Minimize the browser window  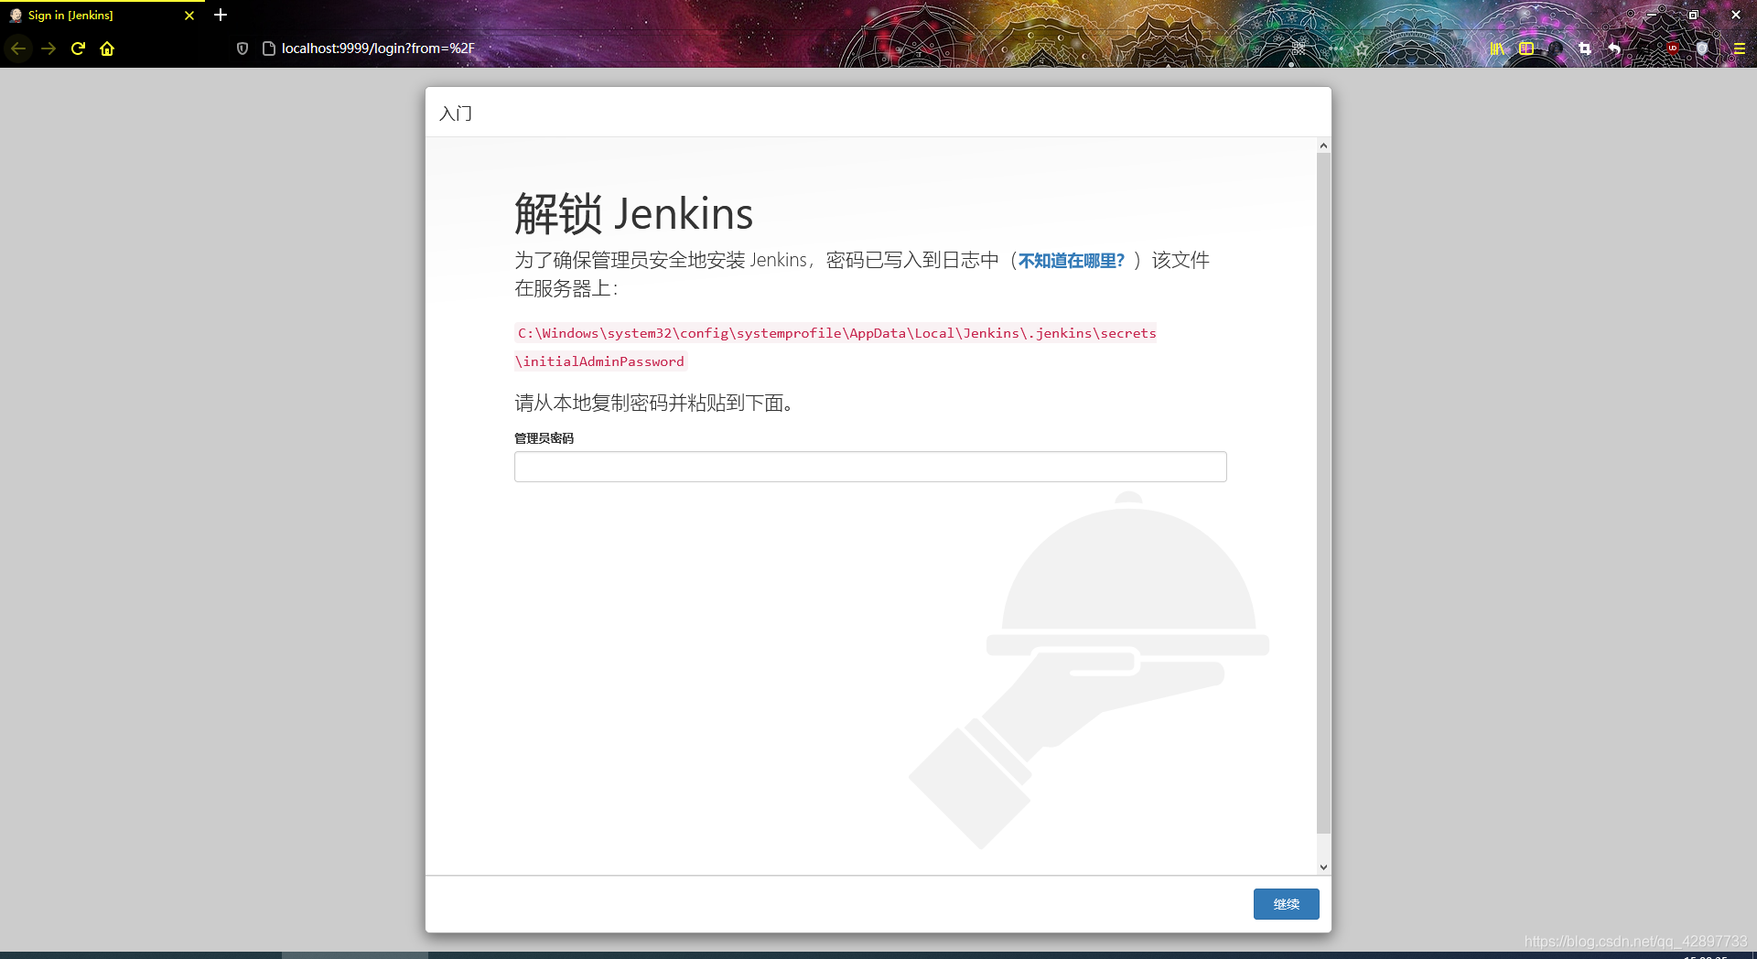(x=1652, y=15)
